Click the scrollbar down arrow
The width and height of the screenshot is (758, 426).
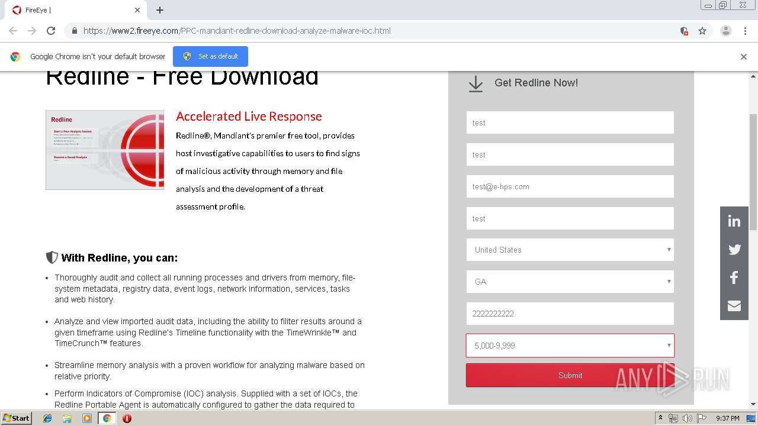click(753, 404)
